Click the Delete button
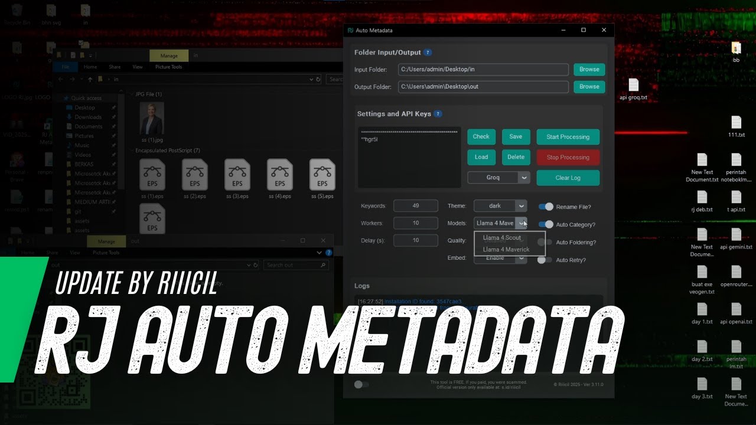 click(516, 157)
